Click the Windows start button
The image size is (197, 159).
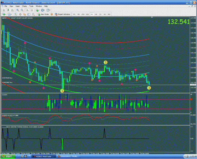[8, 156]
